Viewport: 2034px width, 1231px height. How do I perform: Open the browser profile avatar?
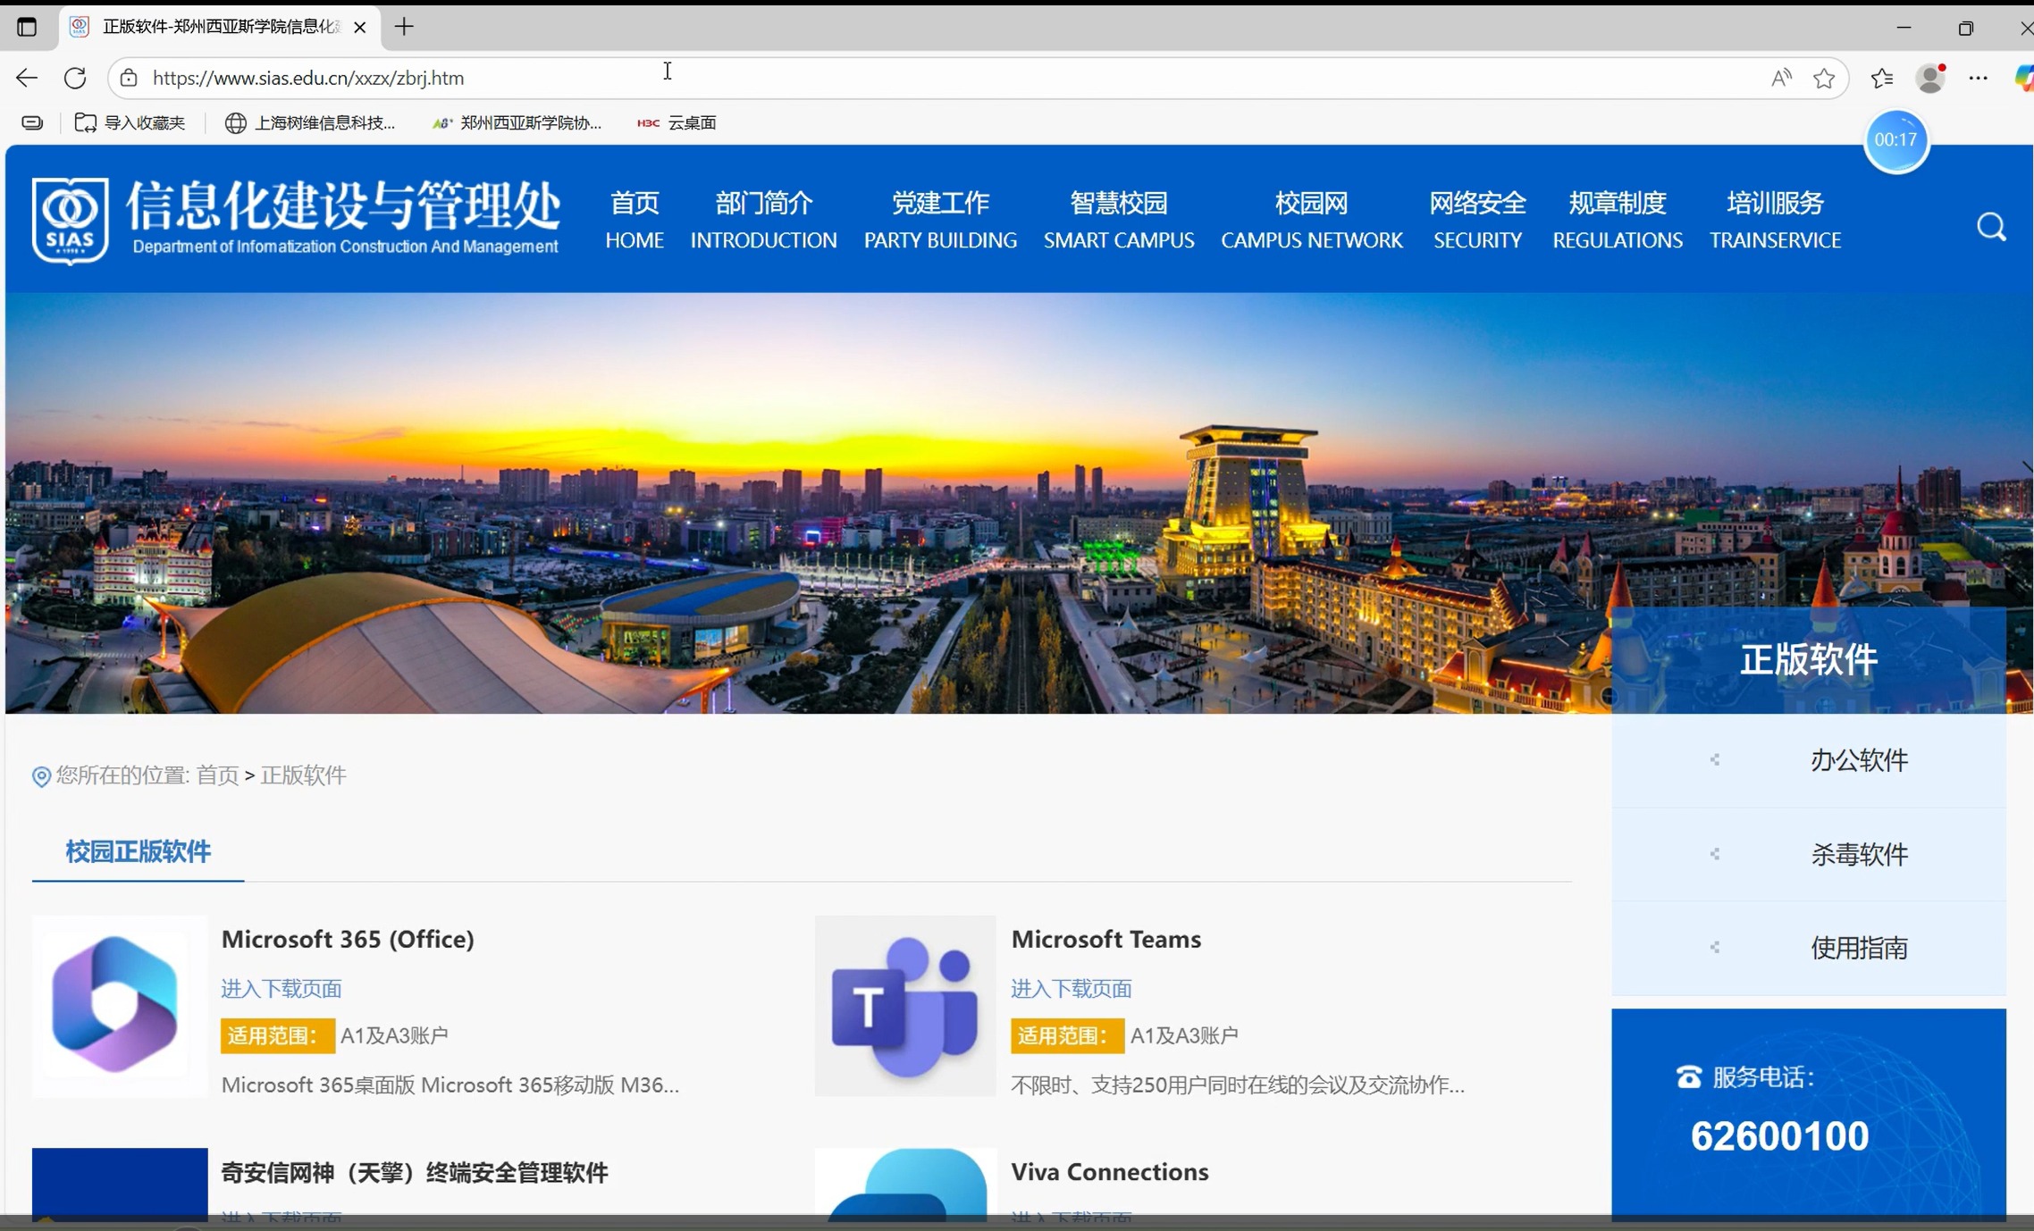tap(1930, 79)
